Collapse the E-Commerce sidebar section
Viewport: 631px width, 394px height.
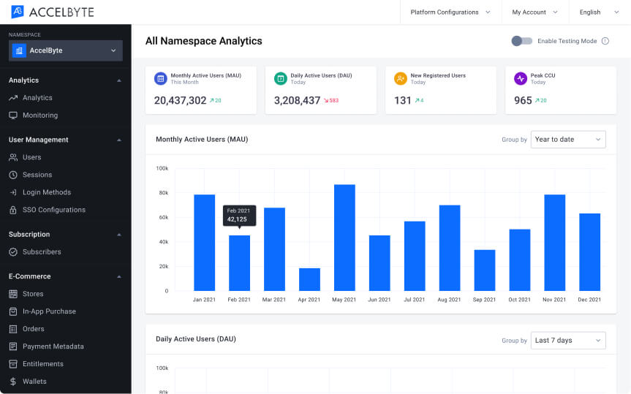pyautogui.click(x=119, y=276)
